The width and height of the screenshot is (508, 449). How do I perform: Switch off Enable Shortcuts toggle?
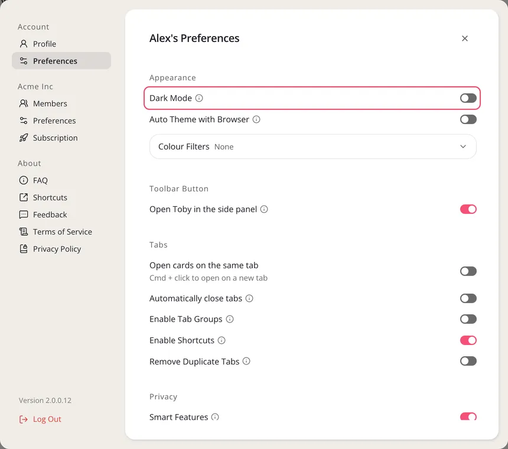[468, 340]
